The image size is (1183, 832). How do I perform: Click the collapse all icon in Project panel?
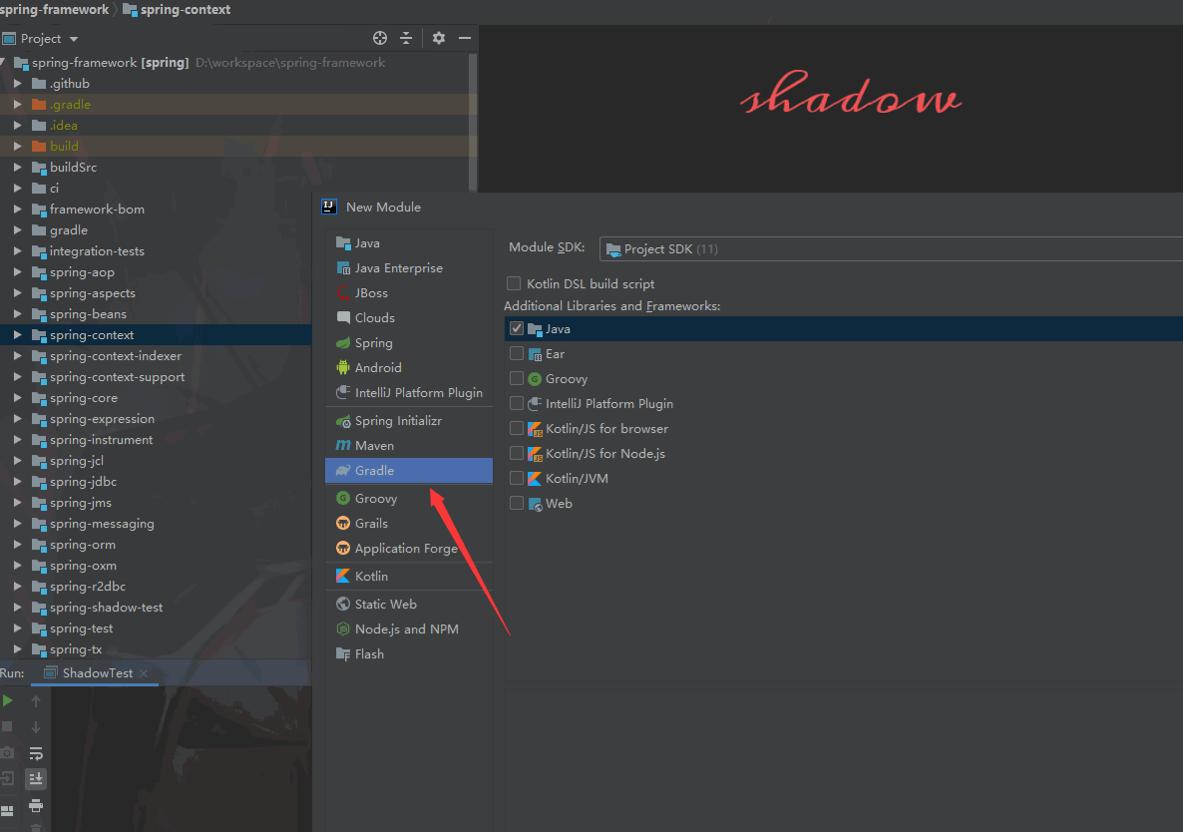point(406,38)
